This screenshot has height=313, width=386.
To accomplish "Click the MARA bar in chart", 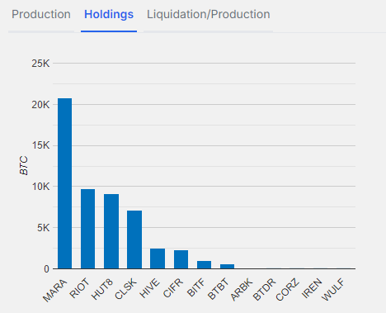I will pos(65,183).
